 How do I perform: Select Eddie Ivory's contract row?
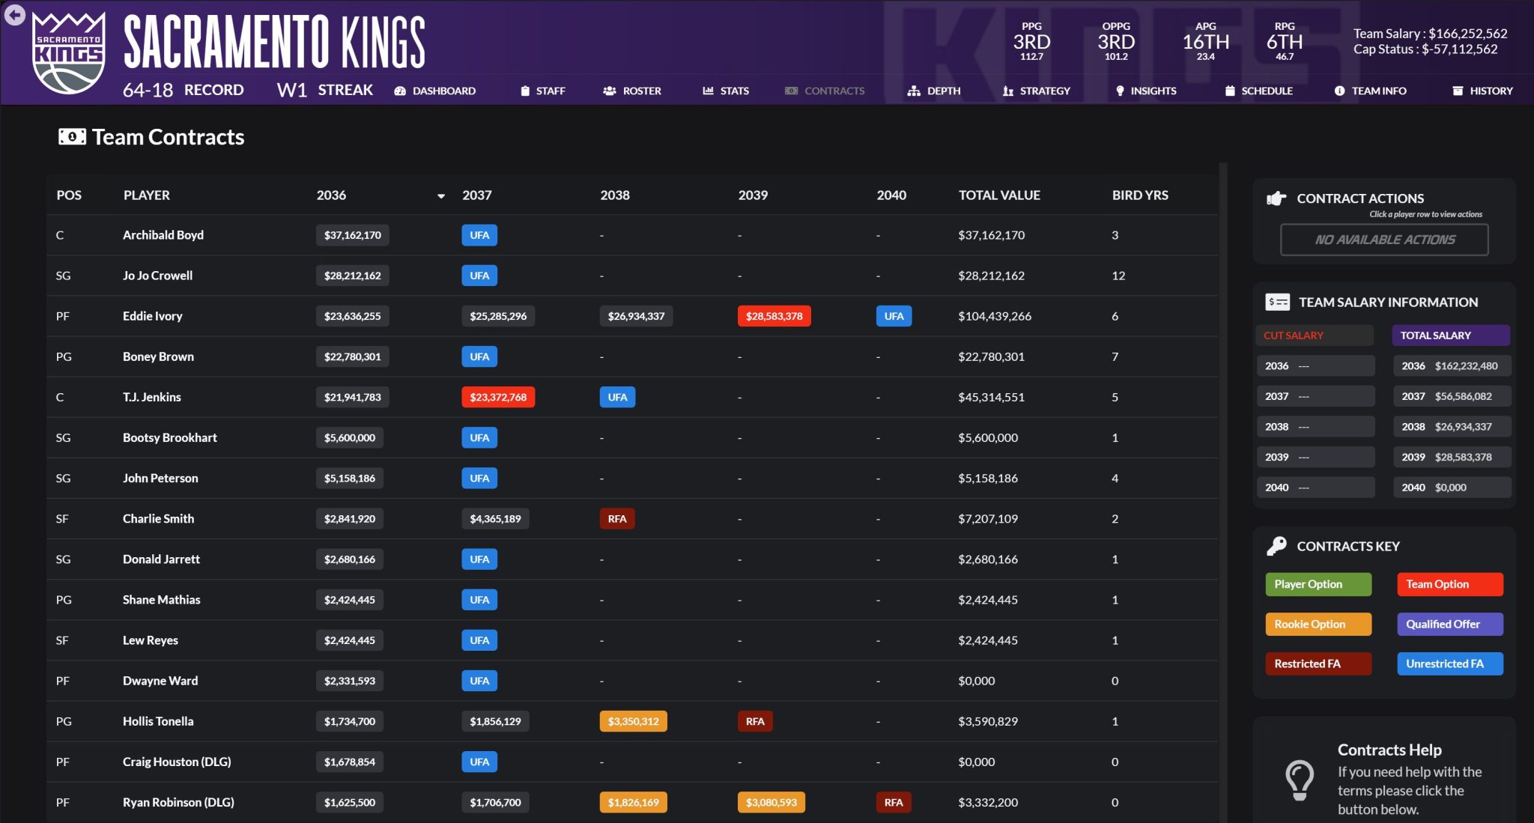[153, 316]
